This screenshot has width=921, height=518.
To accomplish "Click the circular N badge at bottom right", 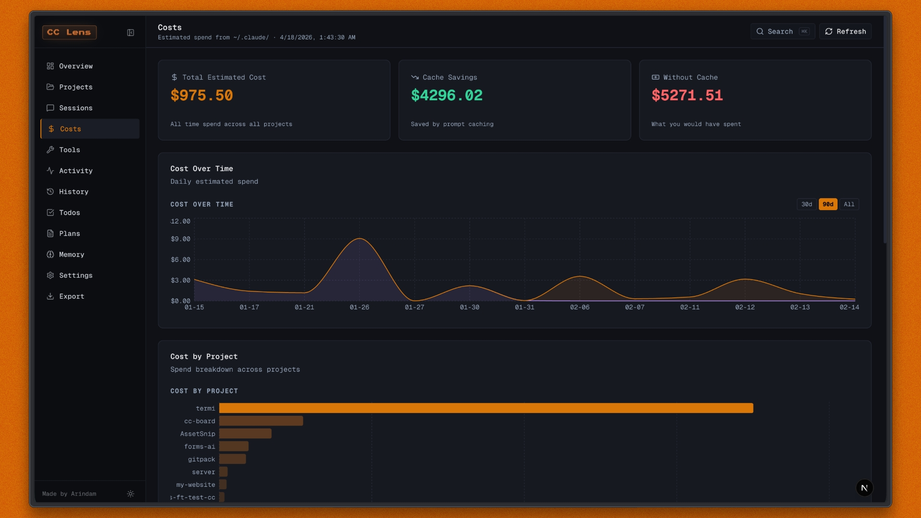I will tap(864, 488).
